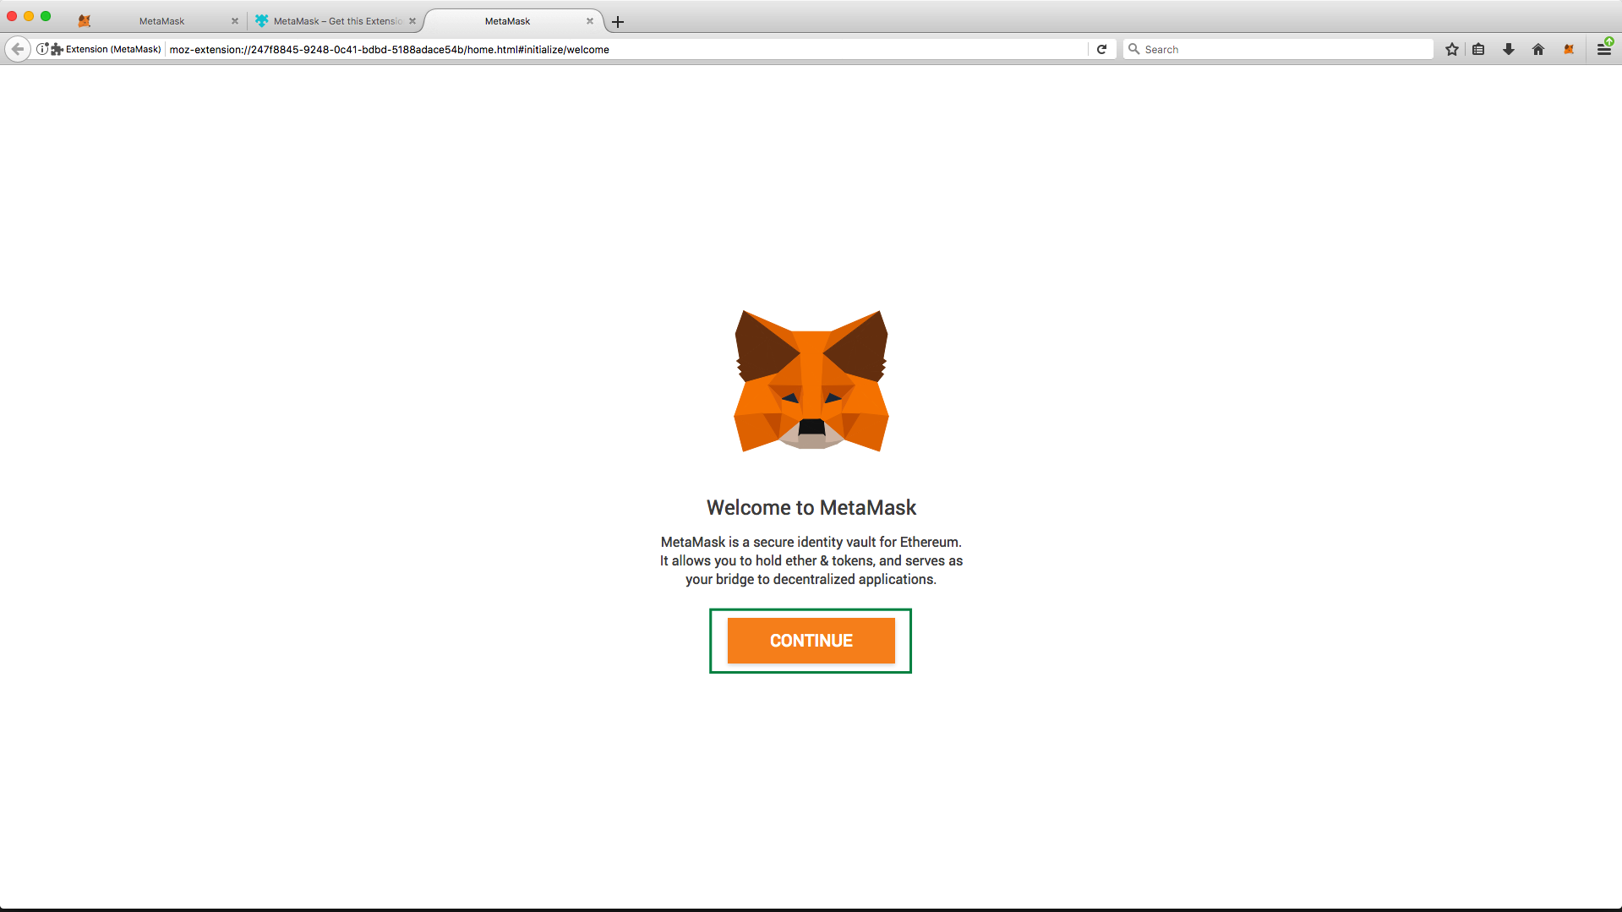Open the bookmarks list icon
1622x912 pixels.
pyautogui.click(x=1478, y=49)
